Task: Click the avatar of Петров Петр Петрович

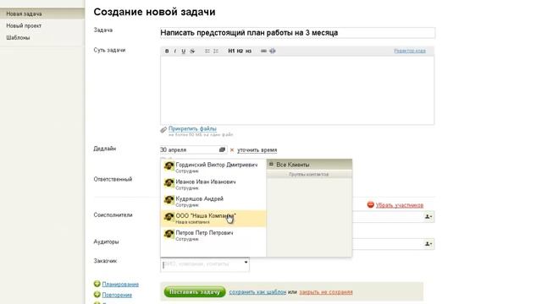Action: click(x=169, y=235)
